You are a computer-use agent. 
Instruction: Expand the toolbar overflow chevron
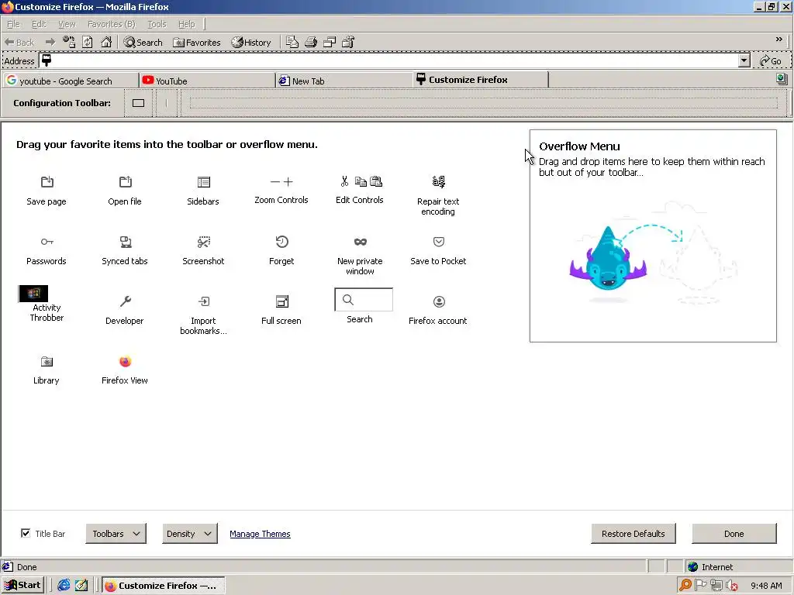[x=778, y=39]
